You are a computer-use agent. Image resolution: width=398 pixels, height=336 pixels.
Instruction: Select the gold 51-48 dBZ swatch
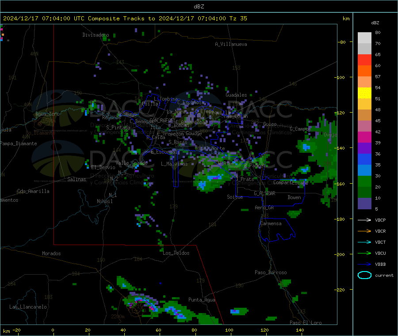click(x=364, y=104)
